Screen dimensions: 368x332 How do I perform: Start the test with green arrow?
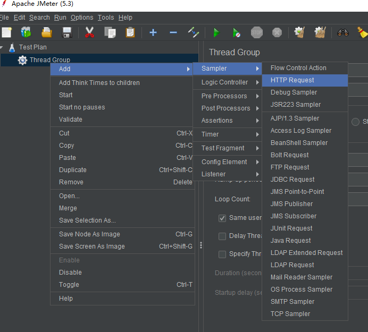coord(216,32)
